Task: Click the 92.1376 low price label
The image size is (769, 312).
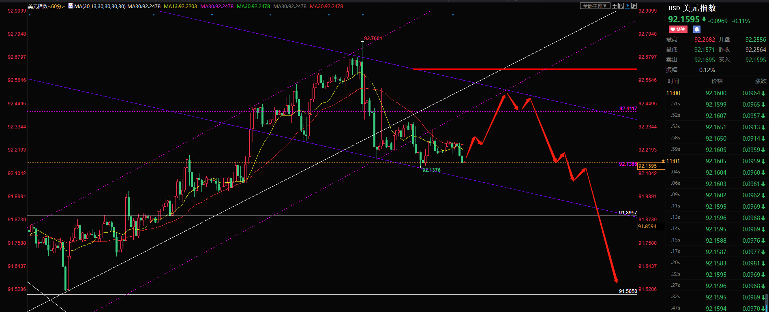Action: (431, 170)
